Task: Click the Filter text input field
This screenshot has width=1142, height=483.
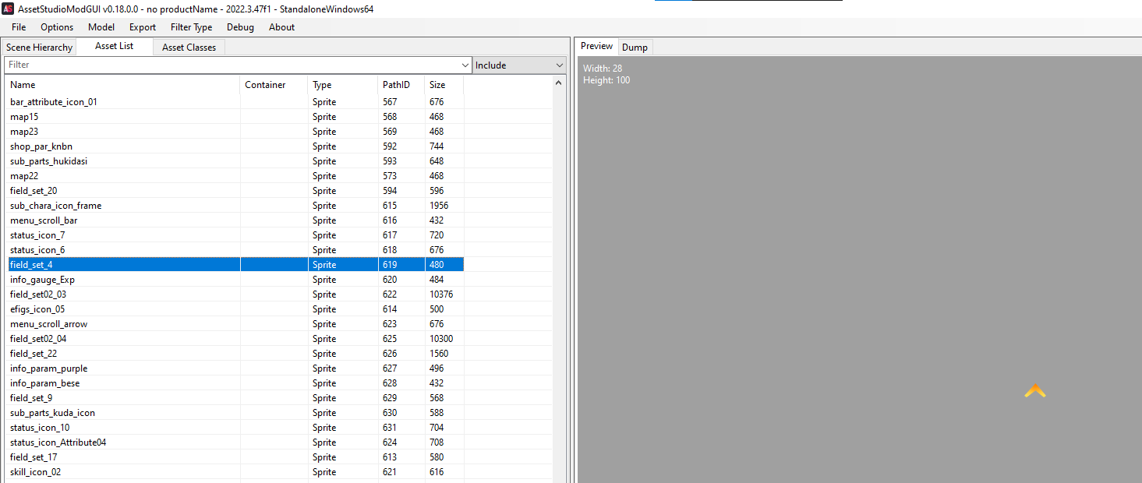Action: pos(232,65)
